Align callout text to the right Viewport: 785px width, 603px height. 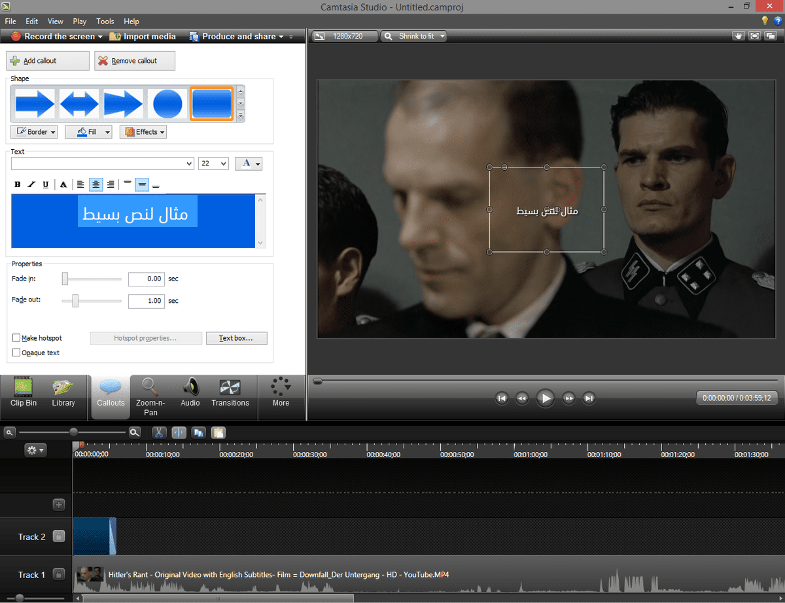(111, 185)
